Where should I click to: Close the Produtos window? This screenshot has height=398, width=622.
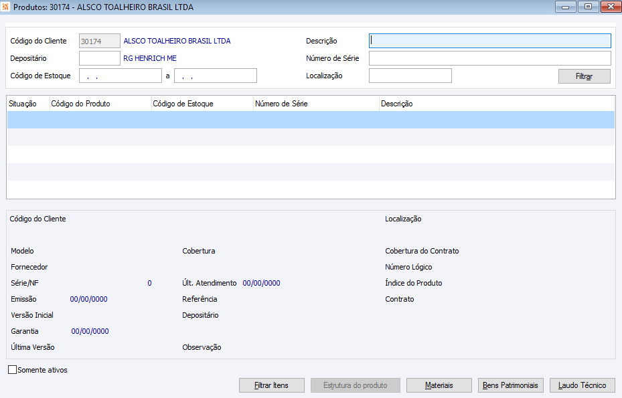click(x=611, y=7)
